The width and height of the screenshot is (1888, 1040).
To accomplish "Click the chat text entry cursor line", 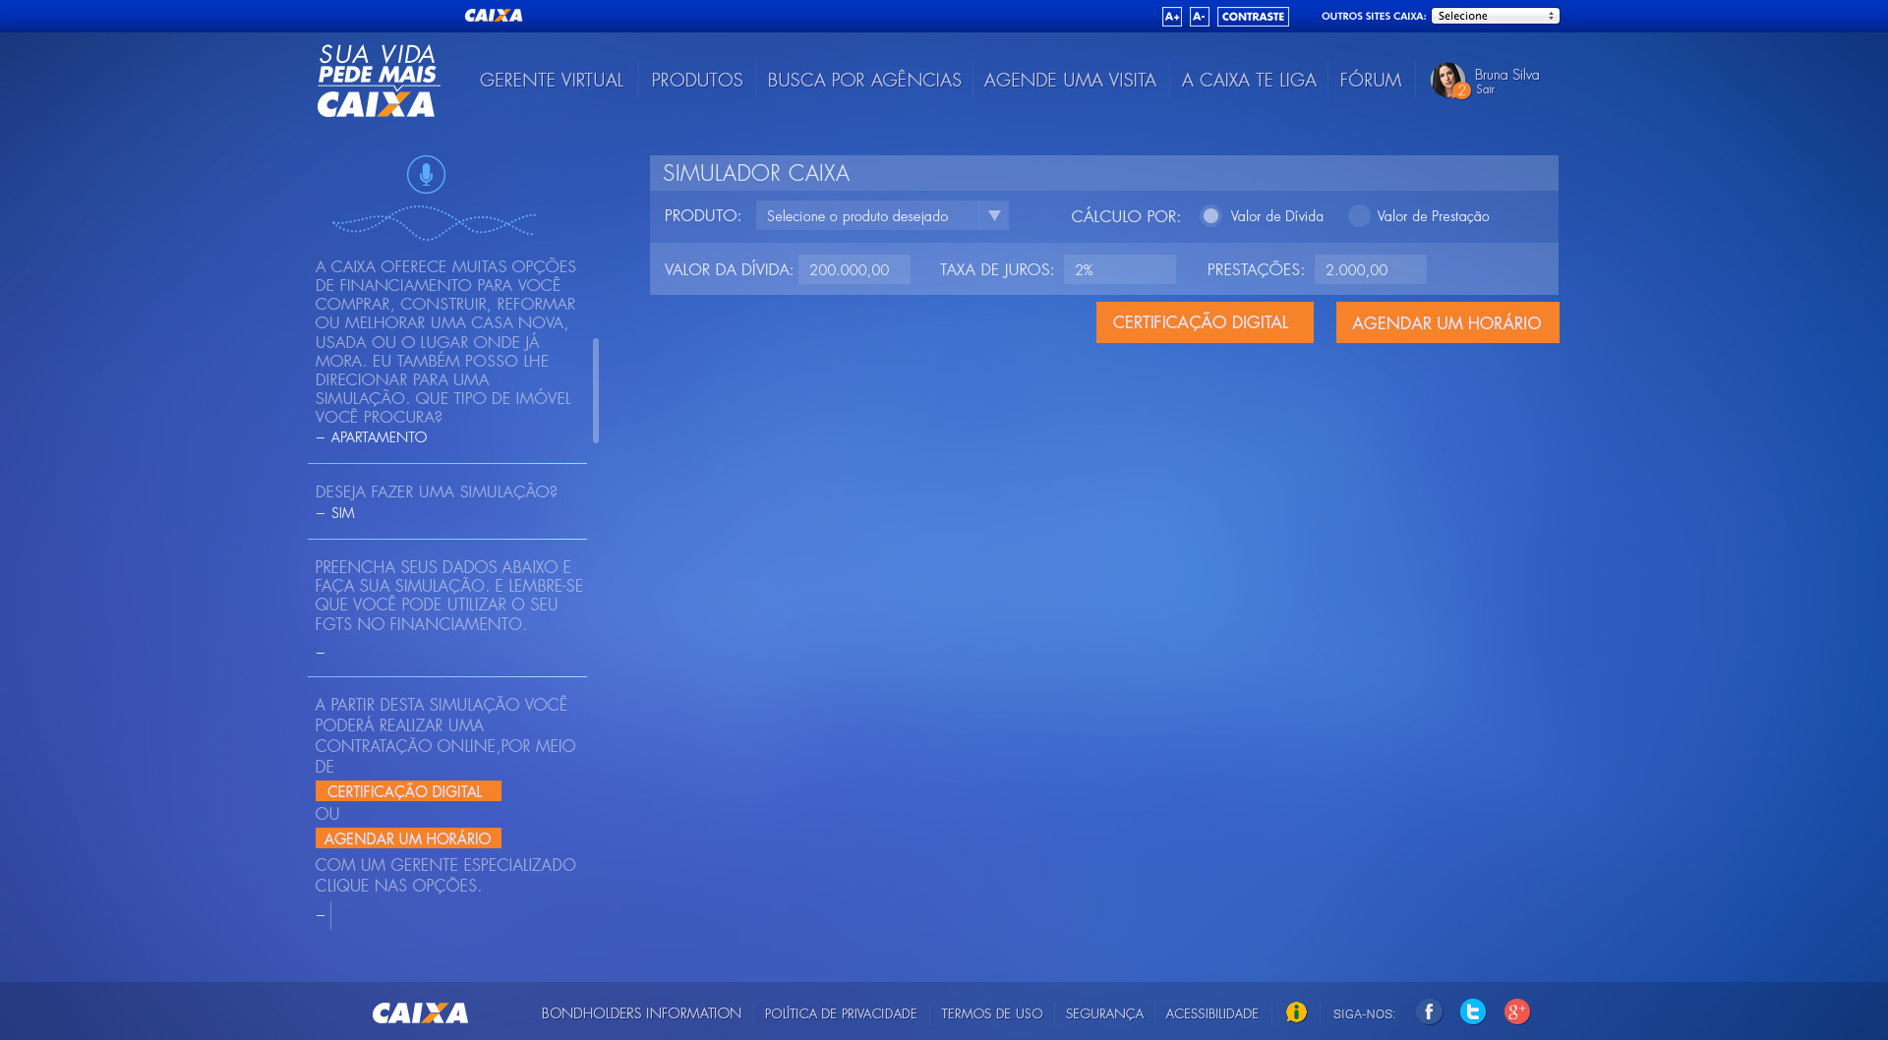I will pos(331,916).
